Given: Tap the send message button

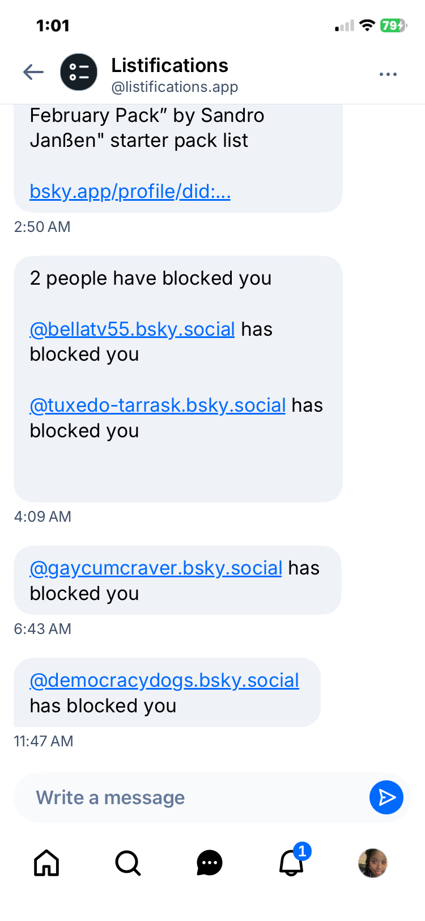Looking at the screenshot, I should (386, 797).
